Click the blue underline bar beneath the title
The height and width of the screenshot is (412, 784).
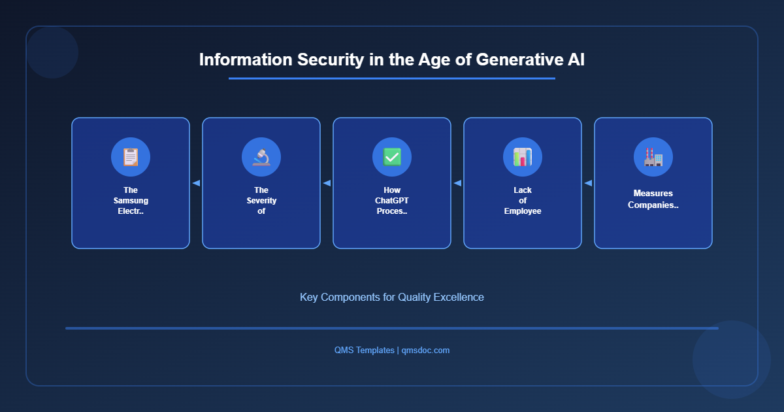point(391,78)
